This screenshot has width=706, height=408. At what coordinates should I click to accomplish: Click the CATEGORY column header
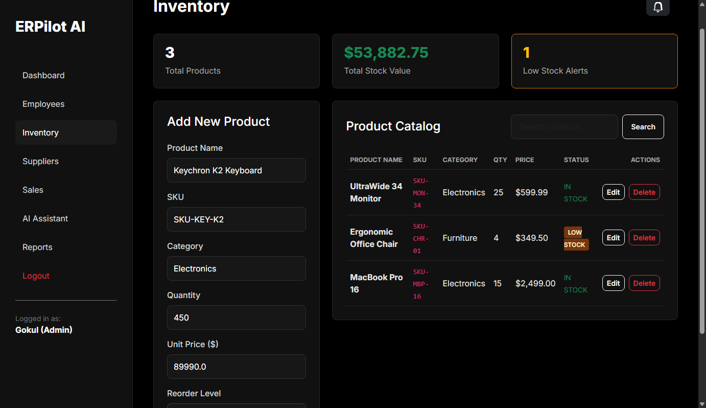click(460, 160)
